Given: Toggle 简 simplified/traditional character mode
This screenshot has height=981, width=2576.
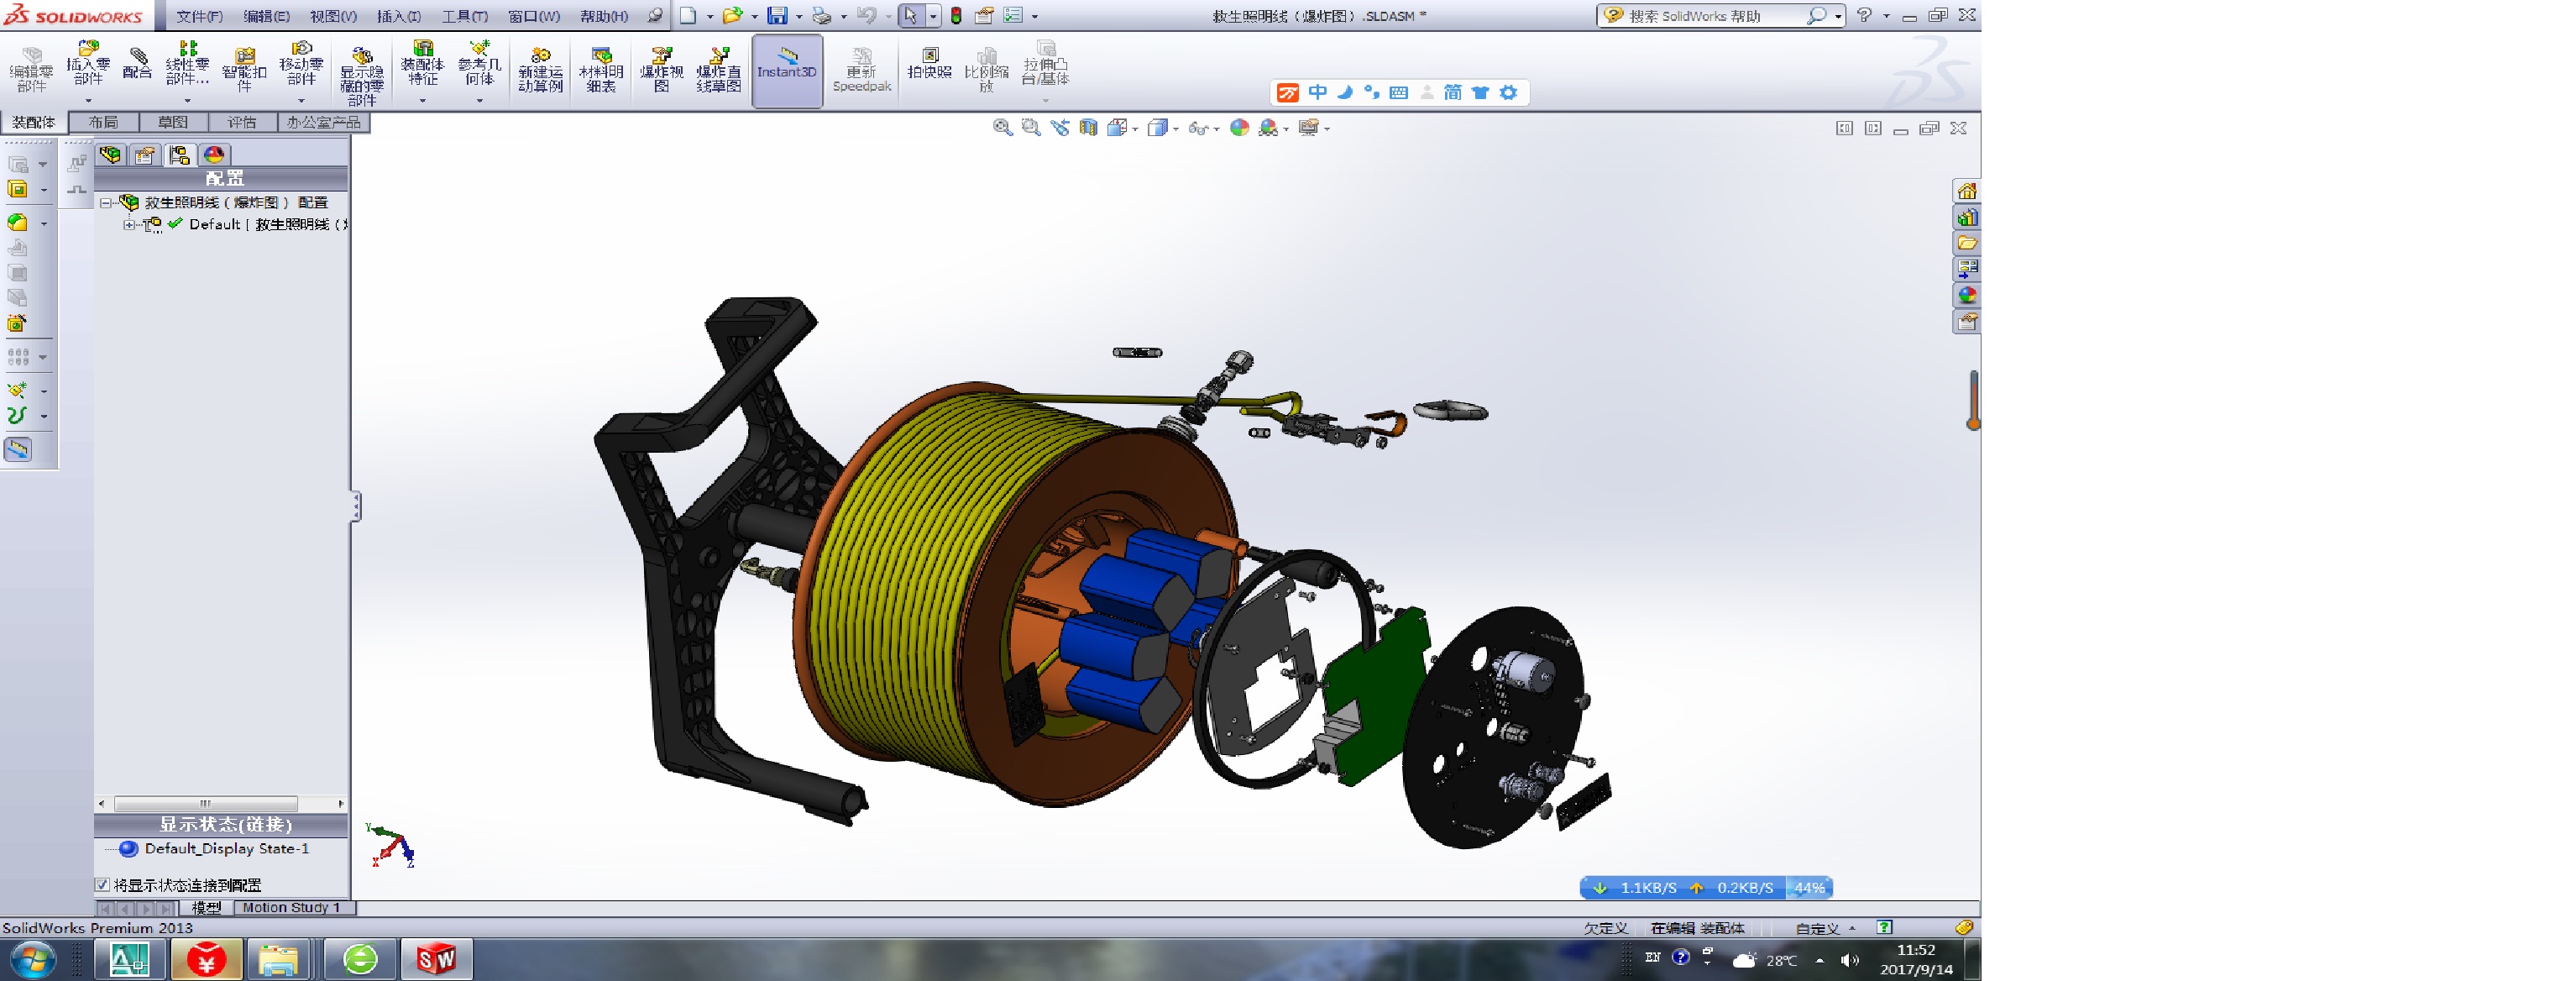Looking at the screenshot, I should point(1453,93).
